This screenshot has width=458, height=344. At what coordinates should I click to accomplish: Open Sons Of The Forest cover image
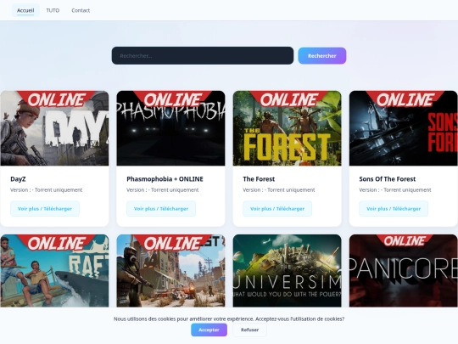[404, 128]
